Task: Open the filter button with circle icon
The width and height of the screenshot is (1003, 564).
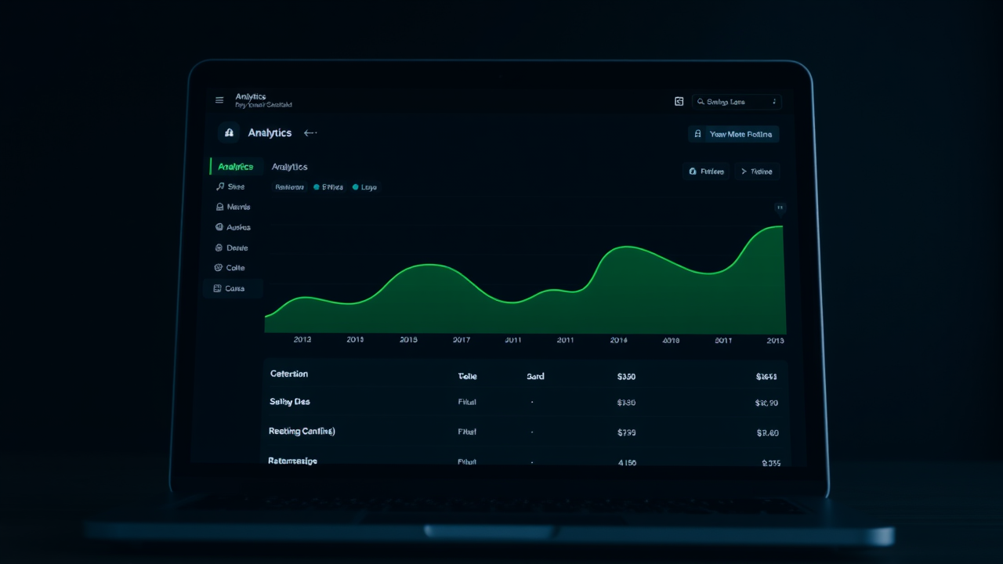Action: point(706,171)
